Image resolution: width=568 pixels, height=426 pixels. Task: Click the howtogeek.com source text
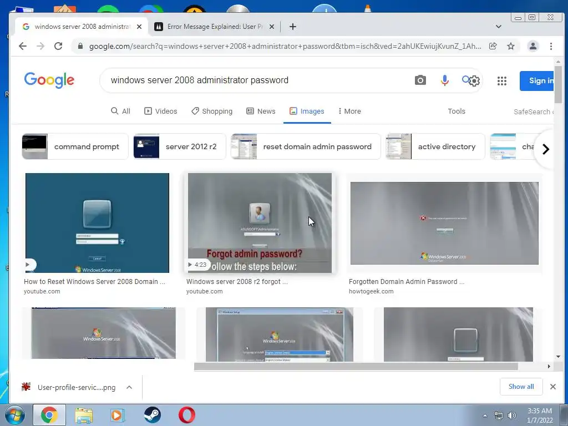coord(371,291)
